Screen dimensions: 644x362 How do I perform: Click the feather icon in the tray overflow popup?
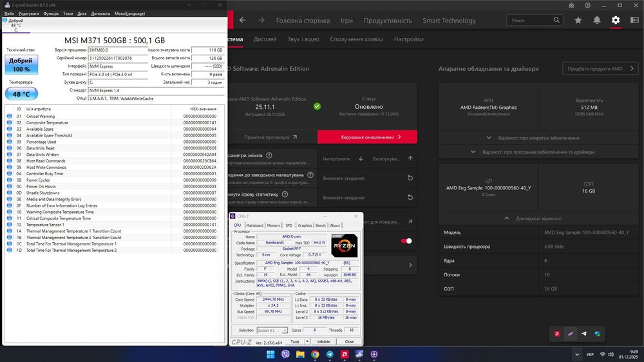pyautogui.click(x=570, y=334)
